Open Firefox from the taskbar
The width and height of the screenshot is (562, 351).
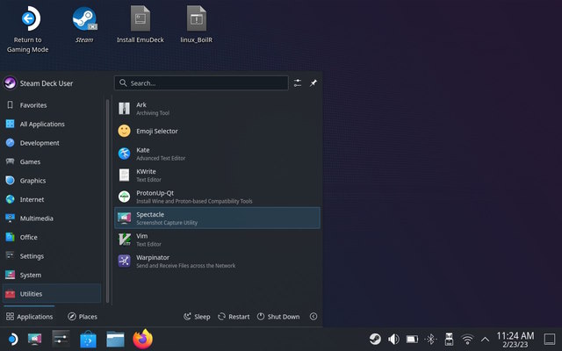click(142, 339)
